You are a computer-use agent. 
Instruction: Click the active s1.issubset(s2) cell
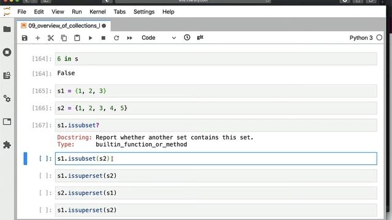click(216, 159)
